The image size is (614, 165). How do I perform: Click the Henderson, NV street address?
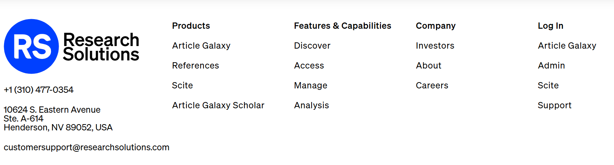pyautogui.click(x=58, y=119)
